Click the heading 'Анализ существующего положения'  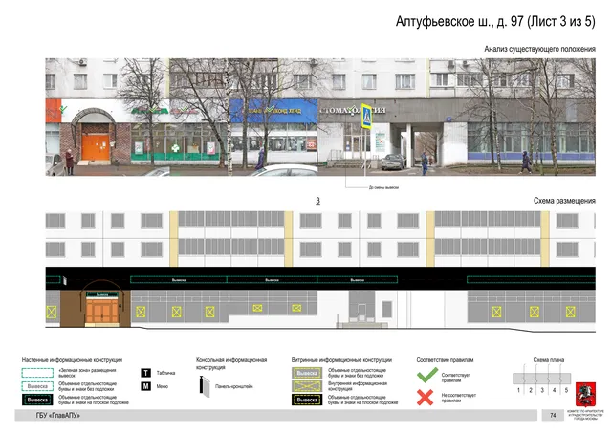click(x=539, y=49)
